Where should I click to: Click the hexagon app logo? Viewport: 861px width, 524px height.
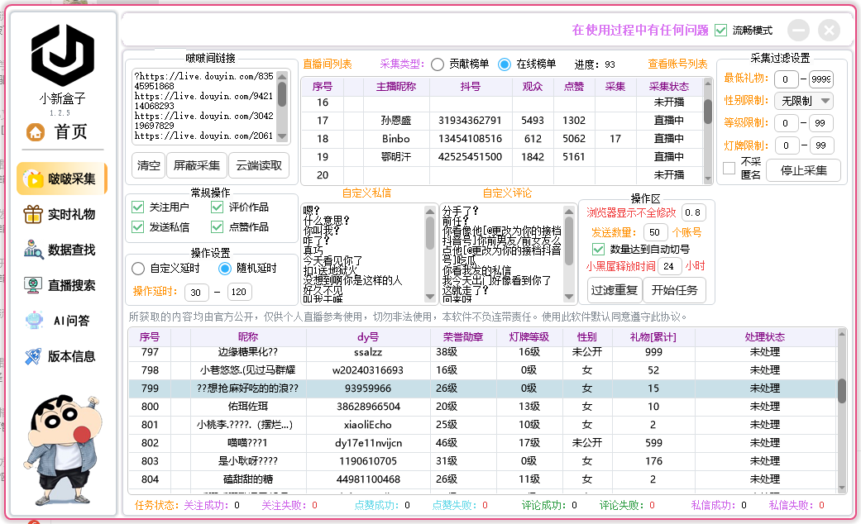coord(63,55)
